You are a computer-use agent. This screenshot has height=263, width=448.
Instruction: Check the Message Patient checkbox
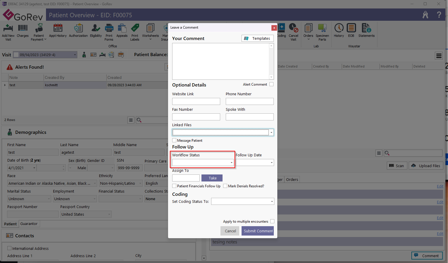coord(174,140)
